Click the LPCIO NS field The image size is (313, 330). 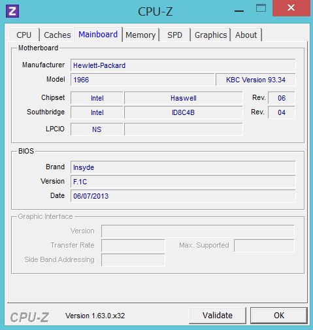click(97, 129)
